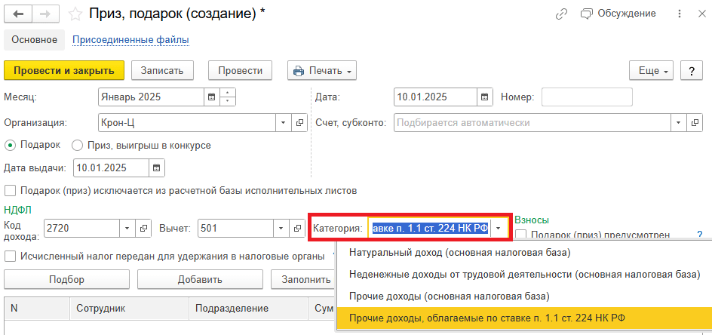Expand the Организация dropdown list

[284, 122]
